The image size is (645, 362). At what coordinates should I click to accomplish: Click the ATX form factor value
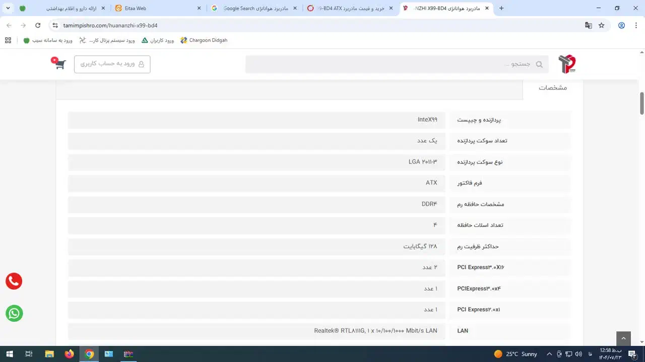431,183
